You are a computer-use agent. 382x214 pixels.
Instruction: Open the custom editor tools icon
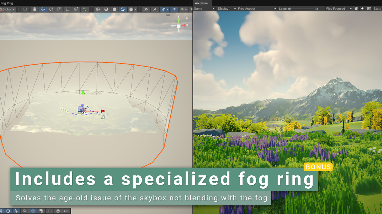[x=84, y=9]
